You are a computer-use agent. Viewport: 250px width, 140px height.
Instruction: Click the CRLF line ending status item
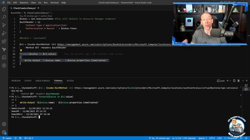coord(220,138)
